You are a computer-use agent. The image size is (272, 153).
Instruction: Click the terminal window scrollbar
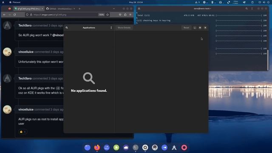coord(268,60)
